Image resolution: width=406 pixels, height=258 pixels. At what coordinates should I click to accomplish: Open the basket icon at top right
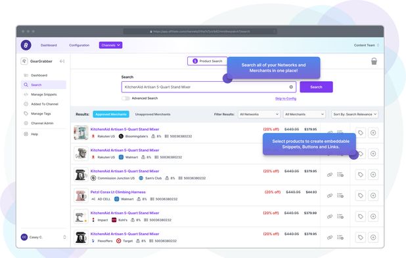(374, 62)
